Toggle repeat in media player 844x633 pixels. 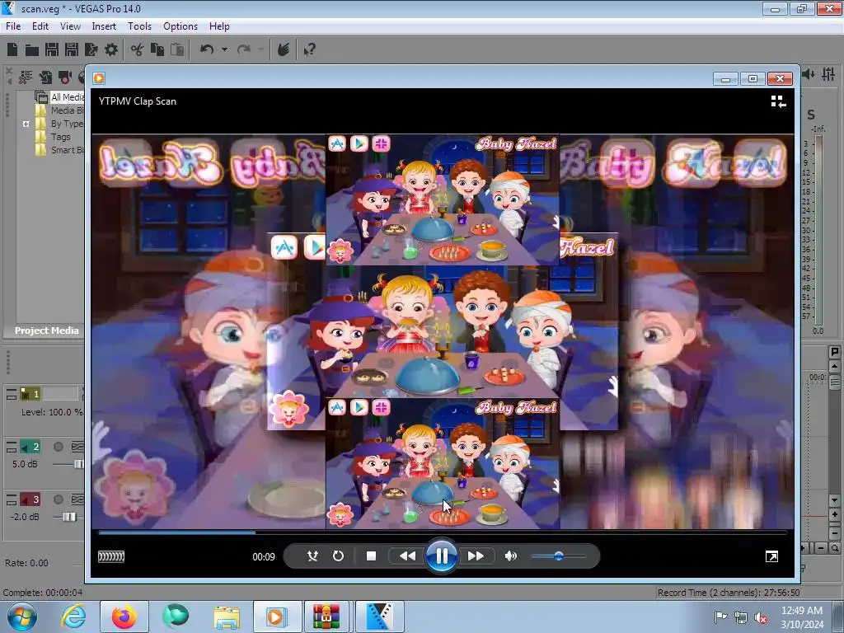(x=338, y=556)
